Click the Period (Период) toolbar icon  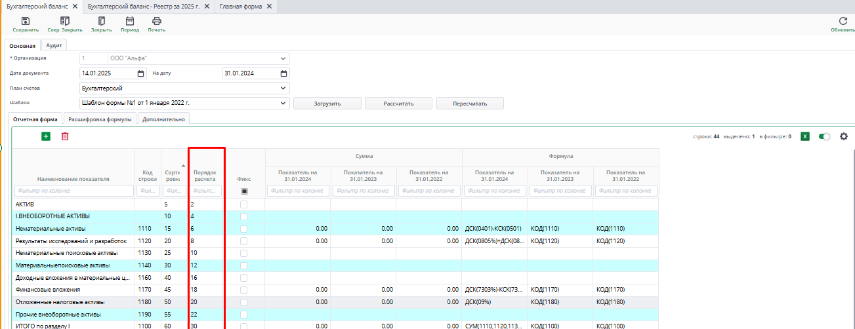click(x=129, y=22)
